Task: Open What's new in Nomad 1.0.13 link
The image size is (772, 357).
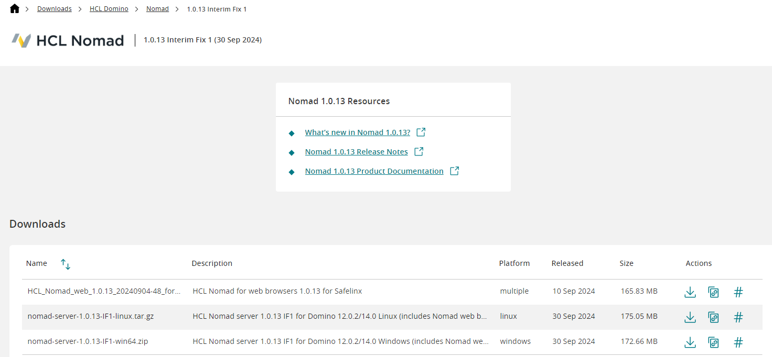Action: (358, 132)
